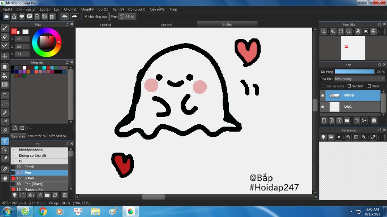Switch to the first Untitled canvas tab
Viewport: 387px width, 217px height.
105,24
